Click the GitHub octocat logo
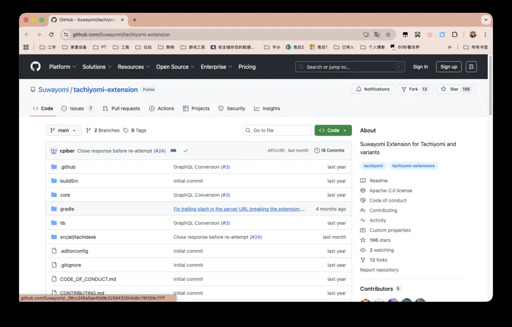512x327 pixels. [x=36, y=67]
